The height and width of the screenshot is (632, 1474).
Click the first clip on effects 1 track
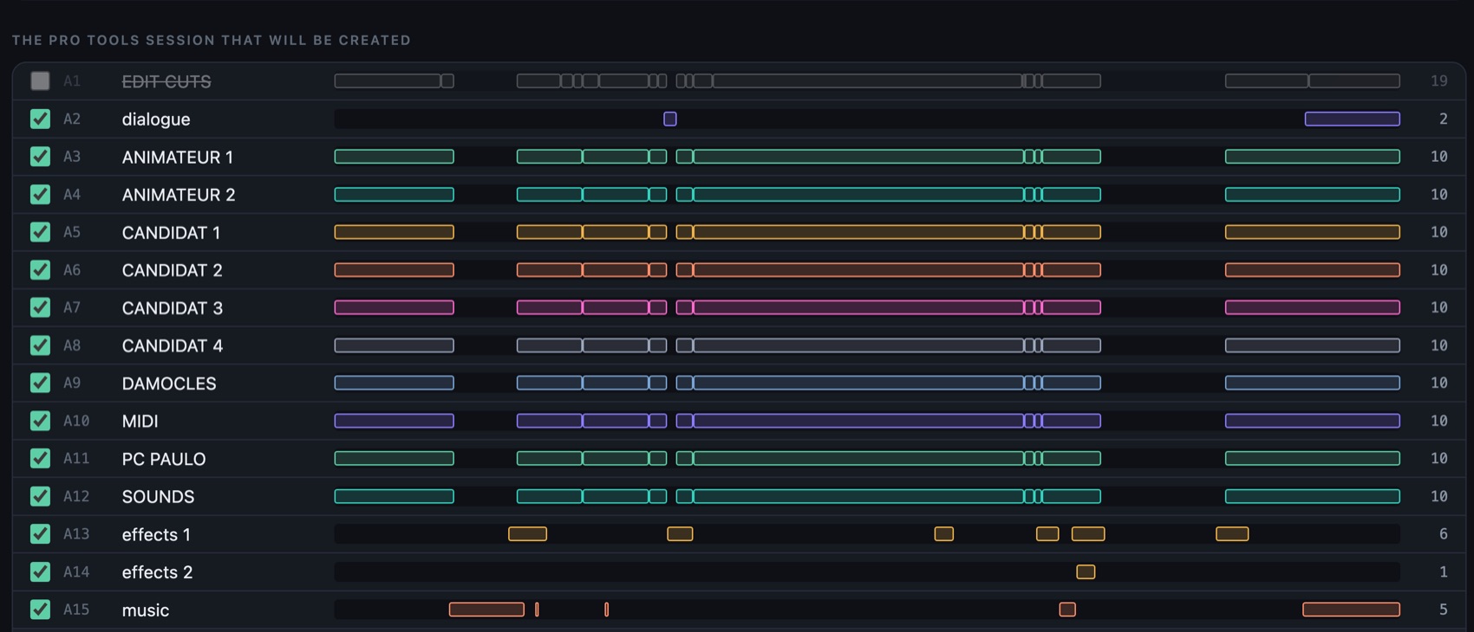coord(527,534)
